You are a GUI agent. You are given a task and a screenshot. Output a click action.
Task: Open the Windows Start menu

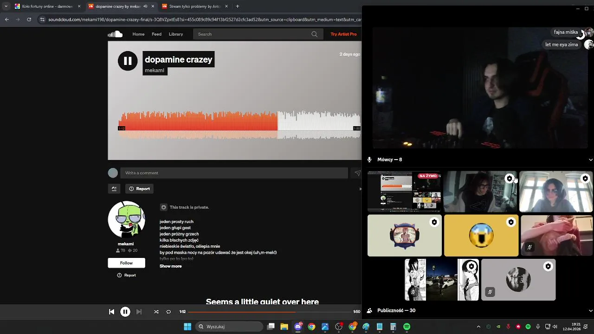187,327
